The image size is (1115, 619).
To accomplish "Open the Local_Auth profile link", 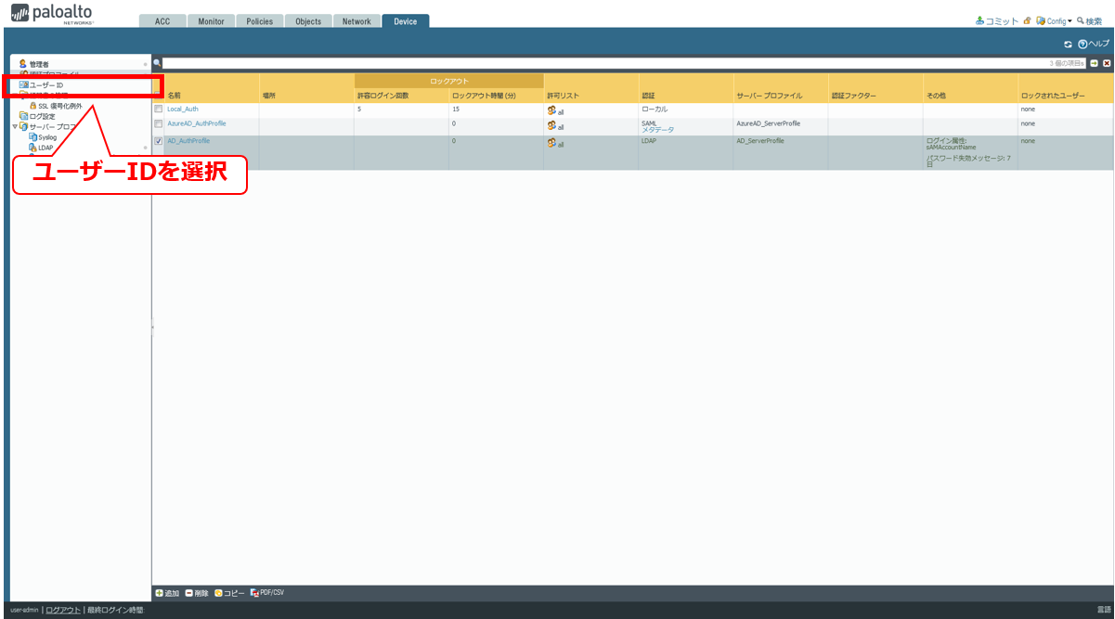I will pos(183,110).
